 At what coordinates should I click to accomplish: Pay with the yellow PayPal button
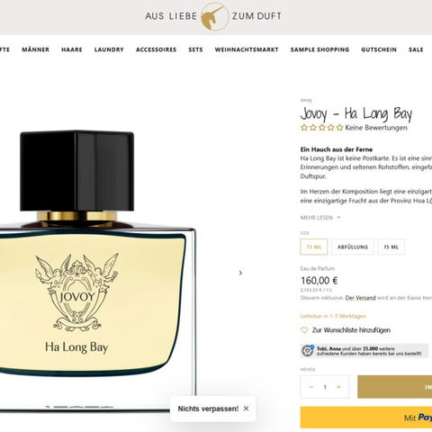[366, 418]
